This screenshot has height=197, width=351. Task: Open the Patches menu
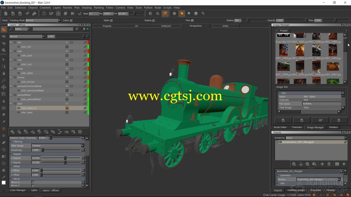click(x=68, y=7)
